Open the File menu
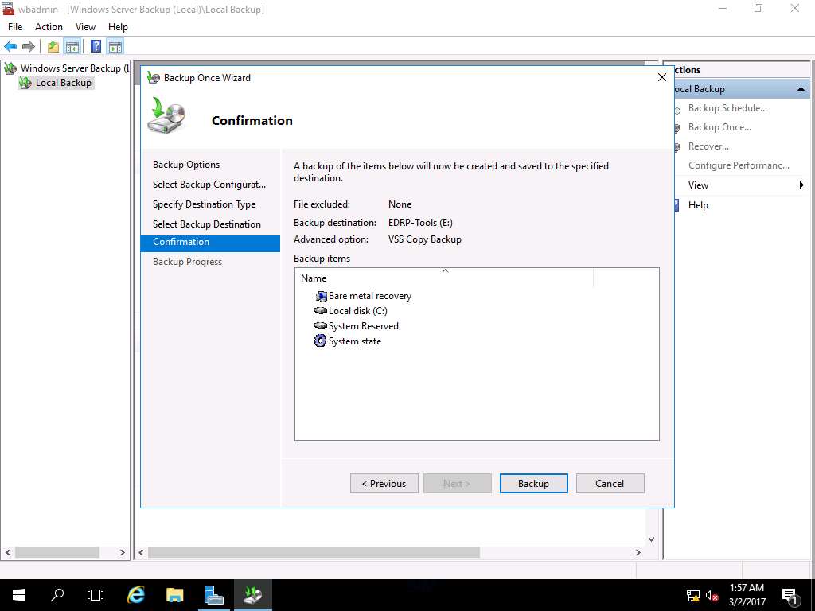Viewport: 815px width, 611px height. [x=15, y=27]
